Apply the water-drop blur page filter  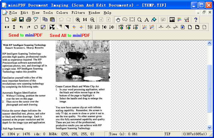183,27
